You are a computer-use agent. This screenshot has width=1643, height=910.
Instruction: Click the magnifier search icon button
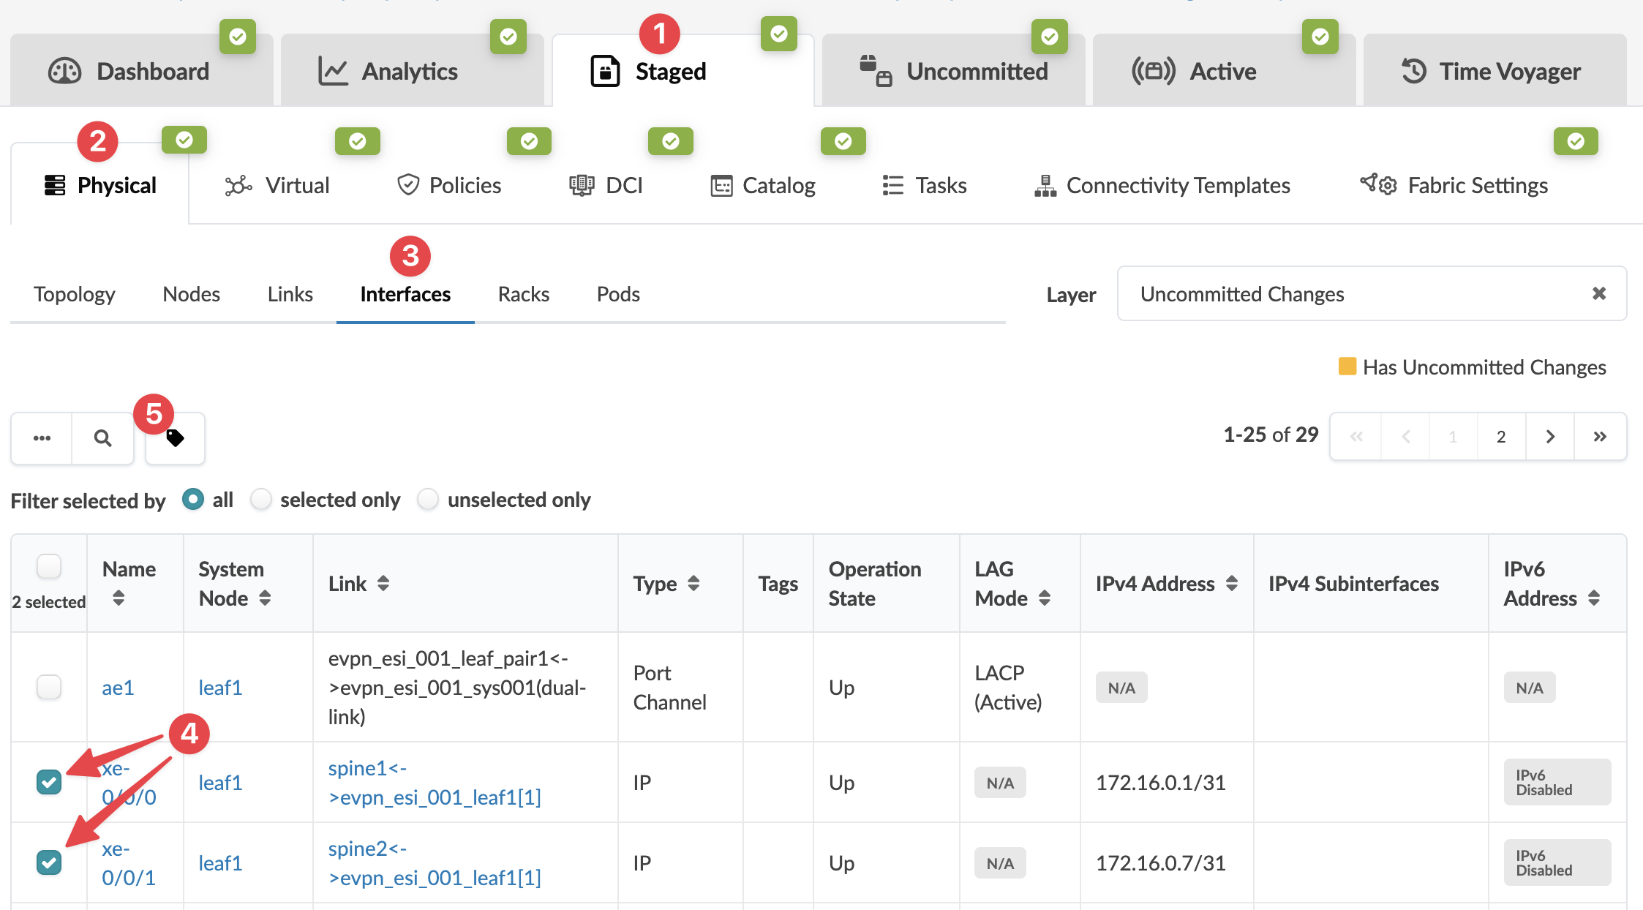pos(102,437)
